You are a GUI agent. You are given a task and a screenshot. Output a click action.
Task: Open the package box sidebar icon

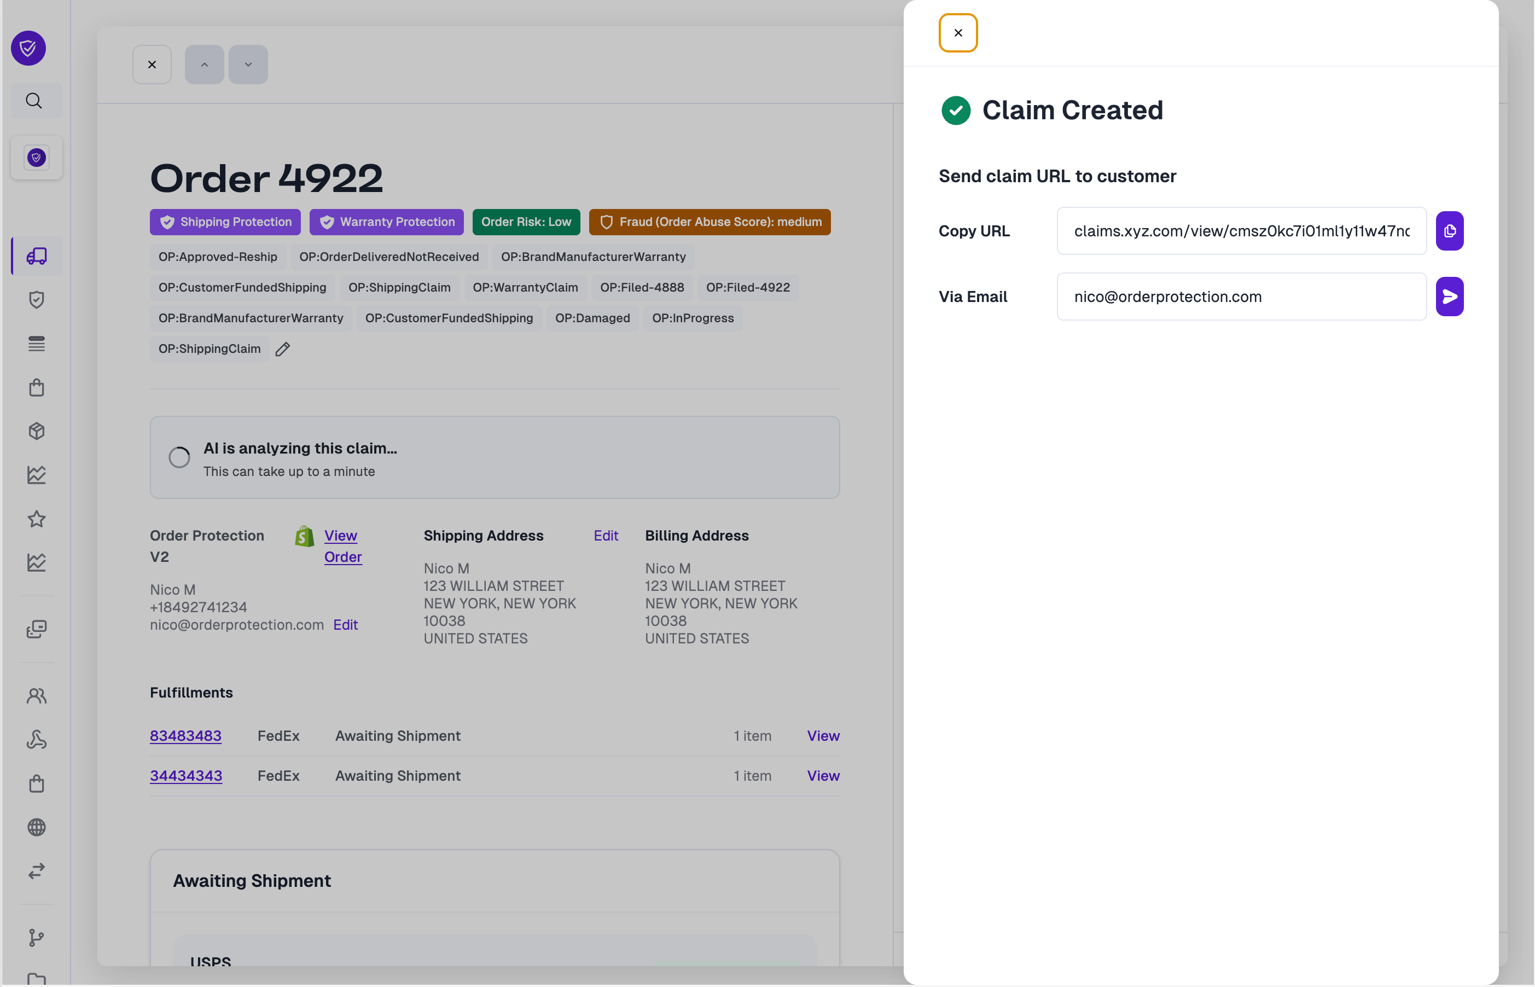(x=37, y=431)
